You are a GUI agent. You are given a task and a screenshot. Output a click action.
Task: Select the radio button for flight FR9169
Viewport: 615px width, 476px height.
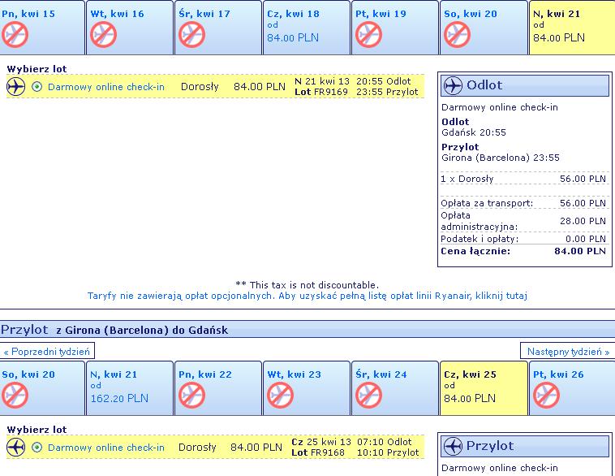coord(37,86)
